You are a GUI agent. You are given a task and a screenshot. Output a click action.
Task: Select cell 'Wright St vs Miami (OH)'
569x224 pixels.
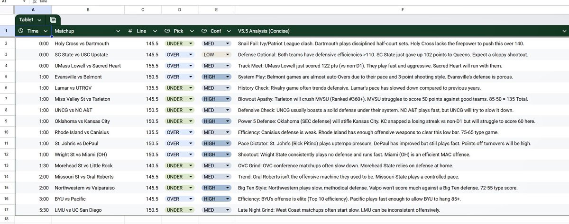coord(88,155)
